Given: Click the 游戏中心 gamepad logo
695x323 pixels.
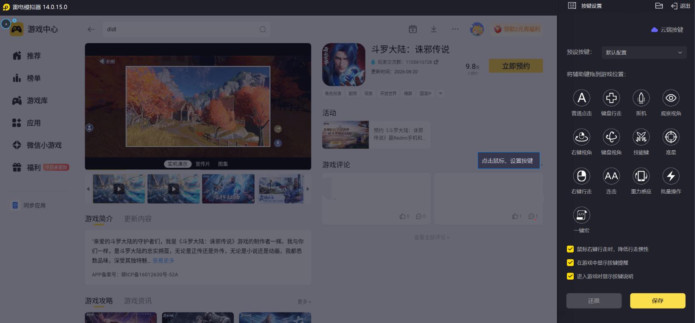Looking at the screenshot, I should click(17, 29).
